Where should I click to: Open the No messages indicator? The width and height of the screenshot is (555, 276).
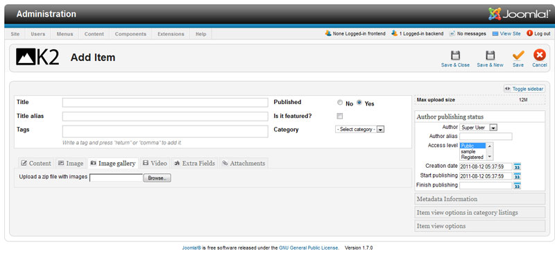468,33
